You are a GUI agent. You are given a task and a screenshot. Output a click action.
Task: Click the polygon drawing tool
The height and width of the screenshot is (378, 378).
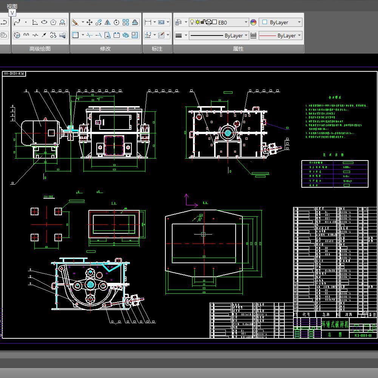tap(53, 22)
